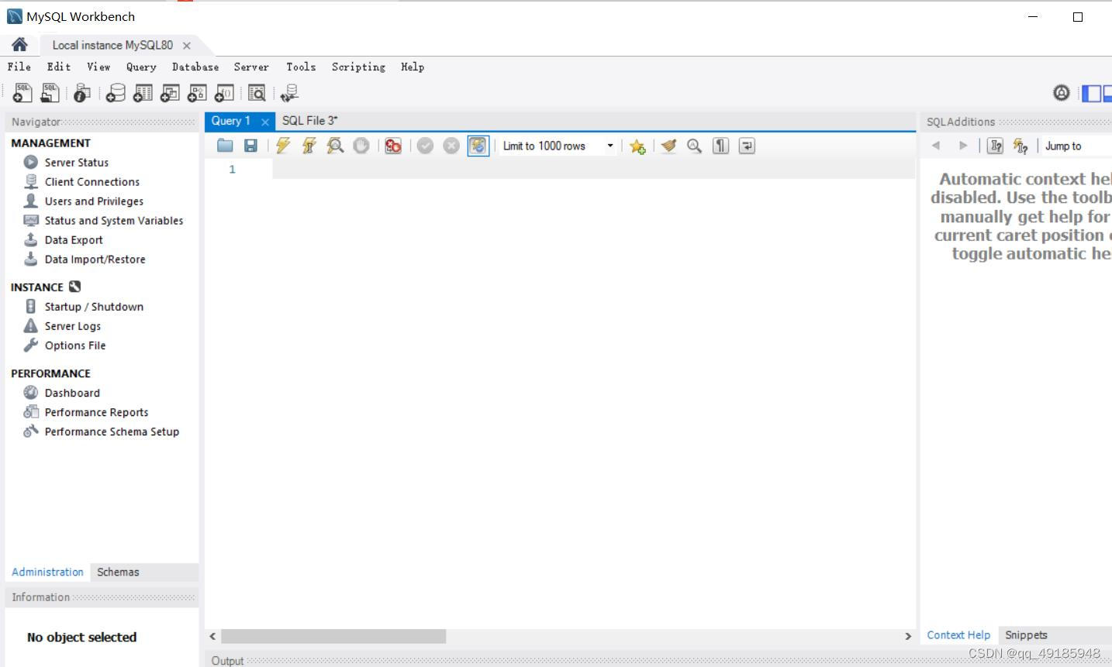
Task: Create a new table using toolbar icon
Action: pyautogui.click(x=142, y=92)
